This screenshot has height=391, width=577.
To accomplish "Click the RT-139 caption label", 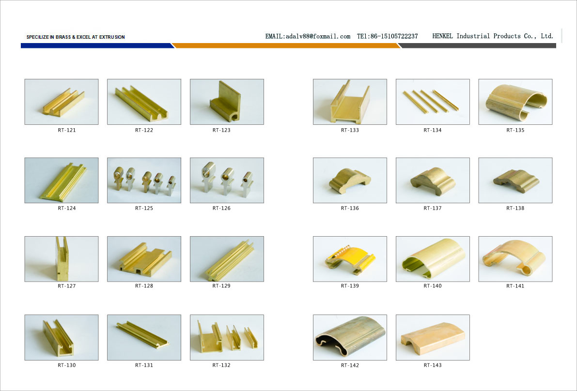I will tap(350, 286).
